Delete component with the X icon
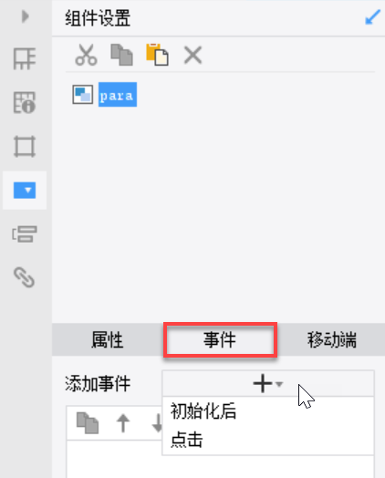385x478 pixels. click(193, 55)
